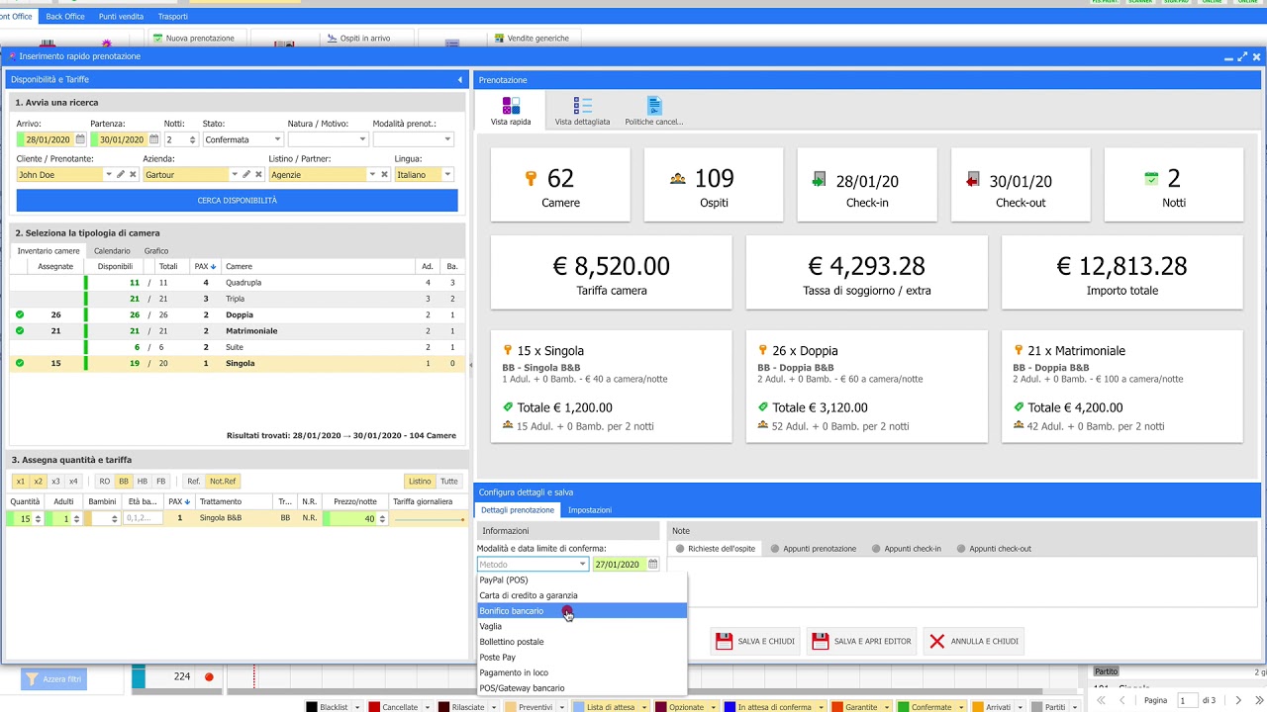
Task: Click the red Cancellate color swatch
Action: (x=374, y=707)
